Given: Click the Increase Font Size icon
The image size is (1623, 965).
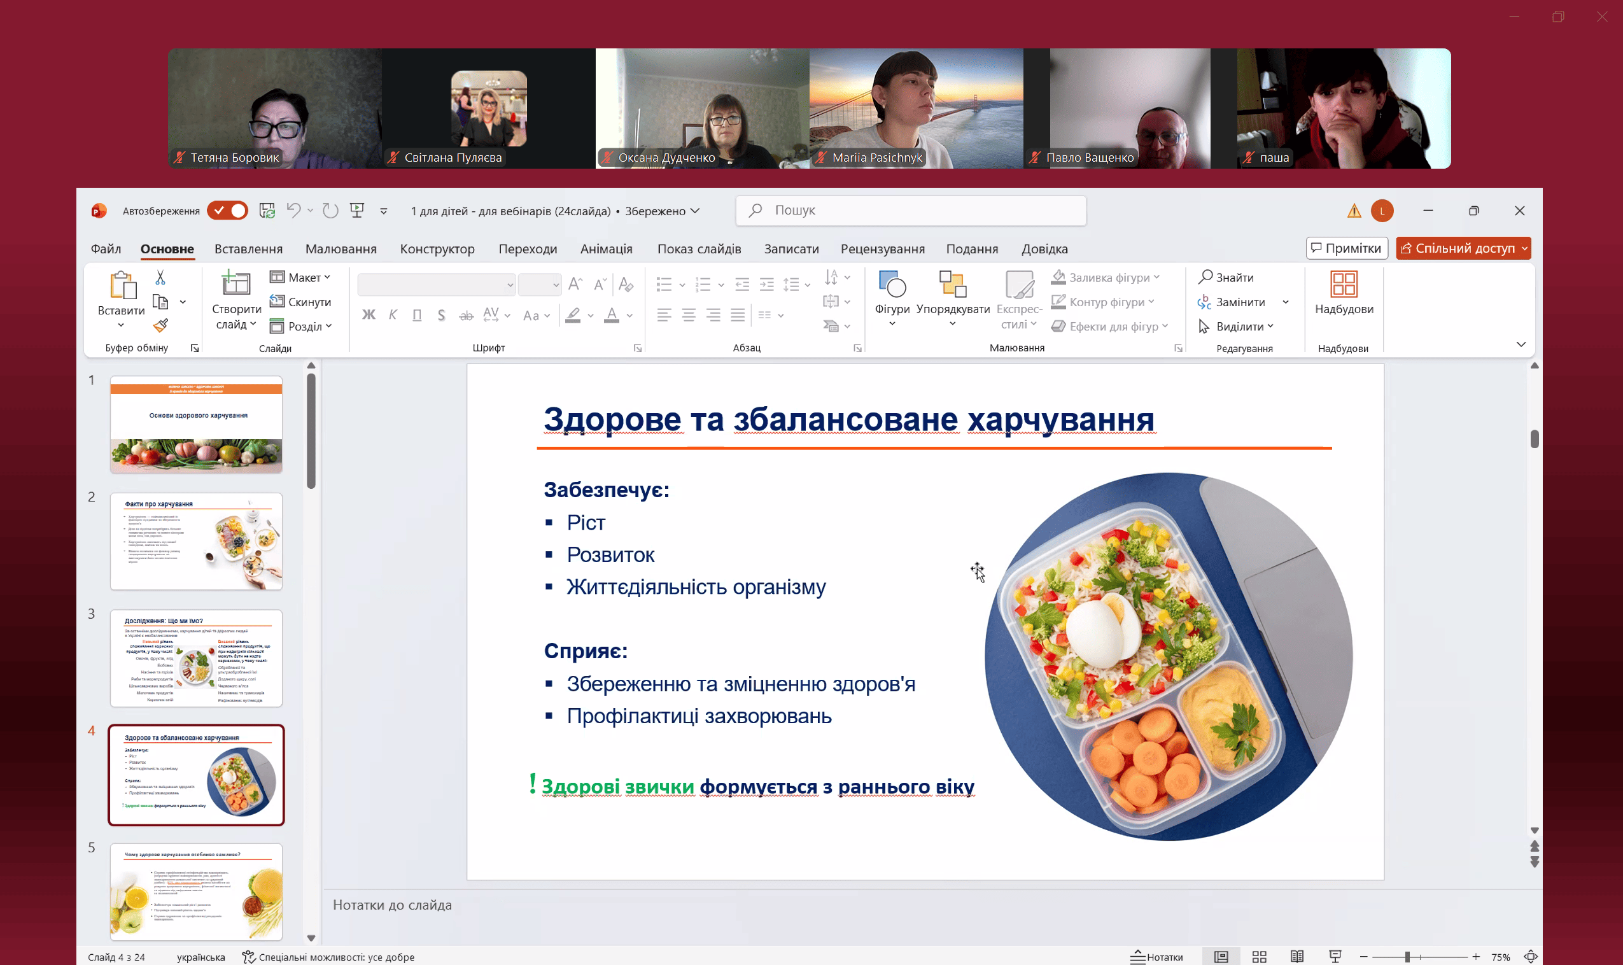Looking at the screenshot, I should pyautogui.click(x=575, y=284).
